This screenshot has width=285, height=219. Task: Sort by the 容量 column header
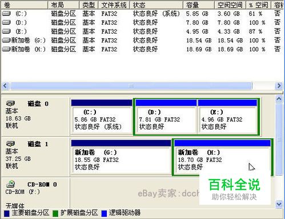point(199,5)
